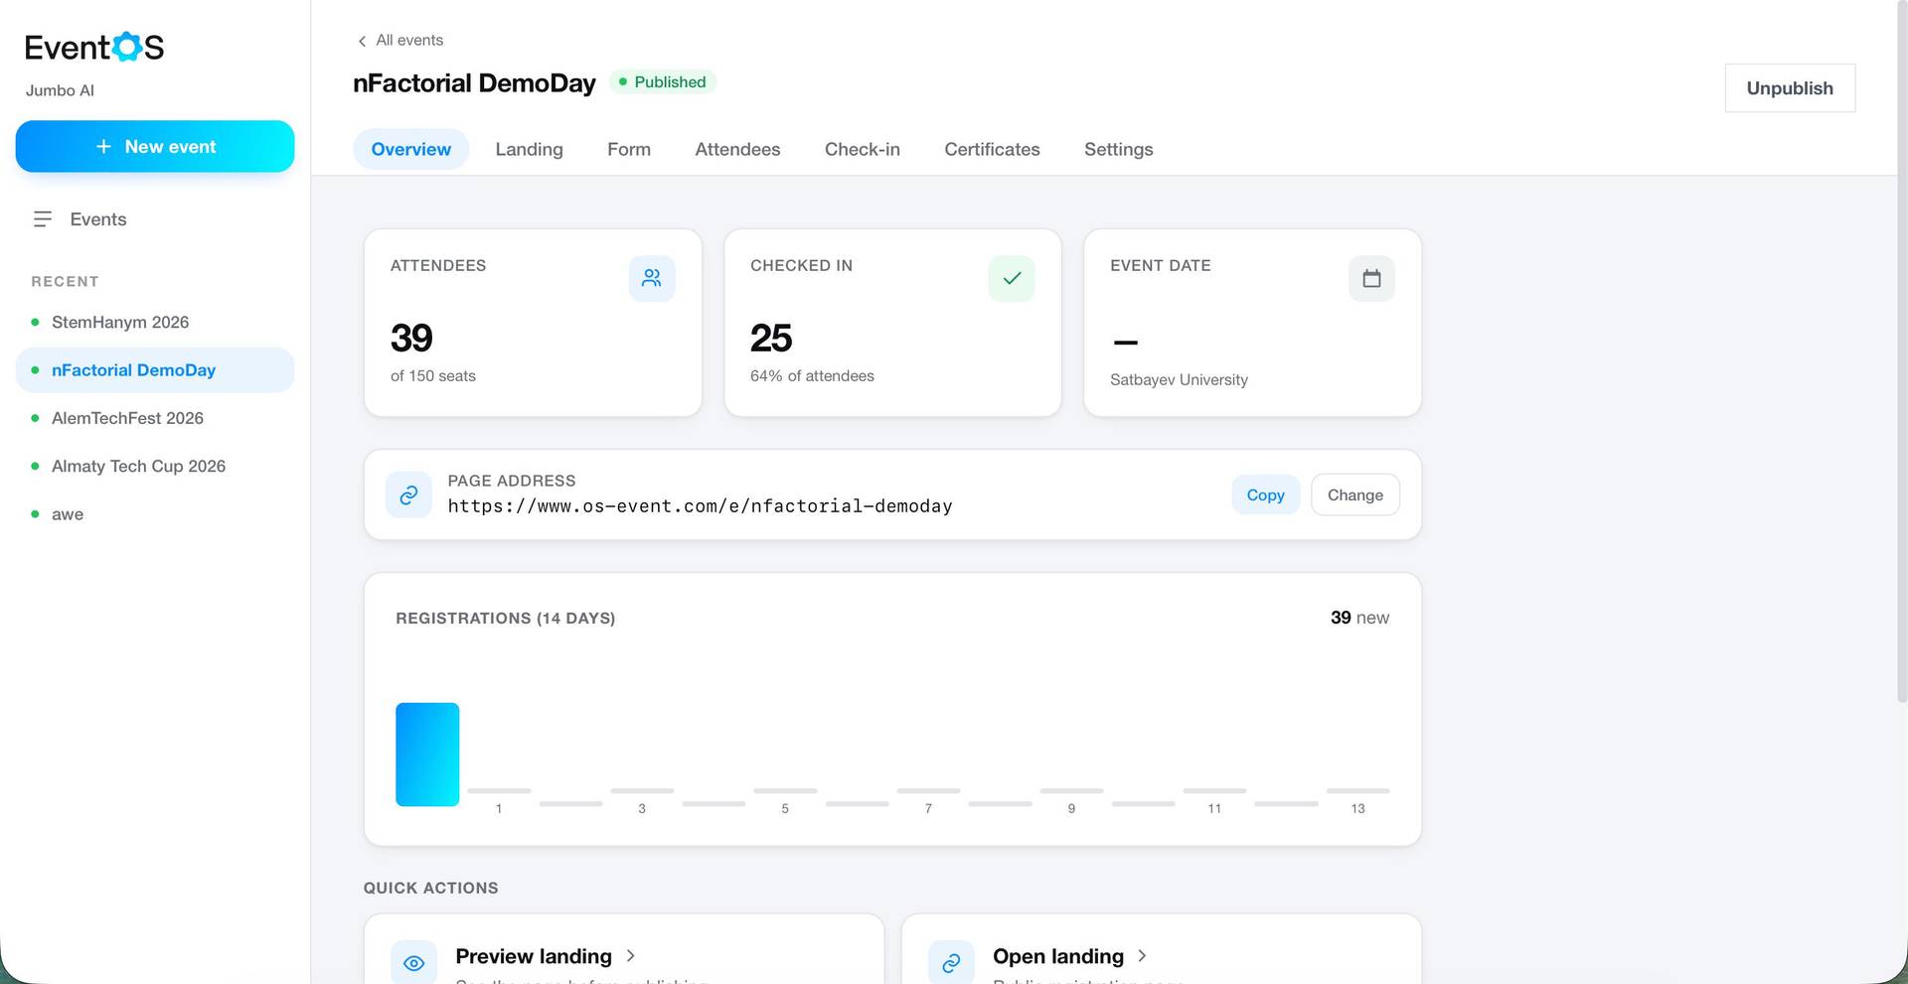Click the Preview landing eye icon
This screenshot has width=1908, height=984.
[x=414, y=962]
